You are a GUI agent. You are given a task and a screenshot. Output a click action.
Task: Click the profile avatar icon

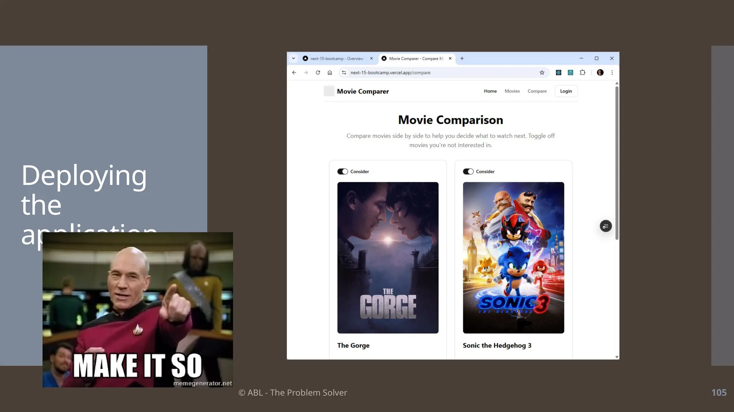[600, 73]
